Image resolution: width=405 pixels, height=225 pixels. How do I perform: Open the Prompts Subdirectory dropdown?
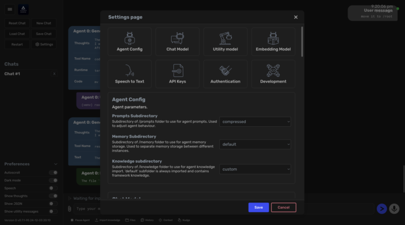(255, 121)
